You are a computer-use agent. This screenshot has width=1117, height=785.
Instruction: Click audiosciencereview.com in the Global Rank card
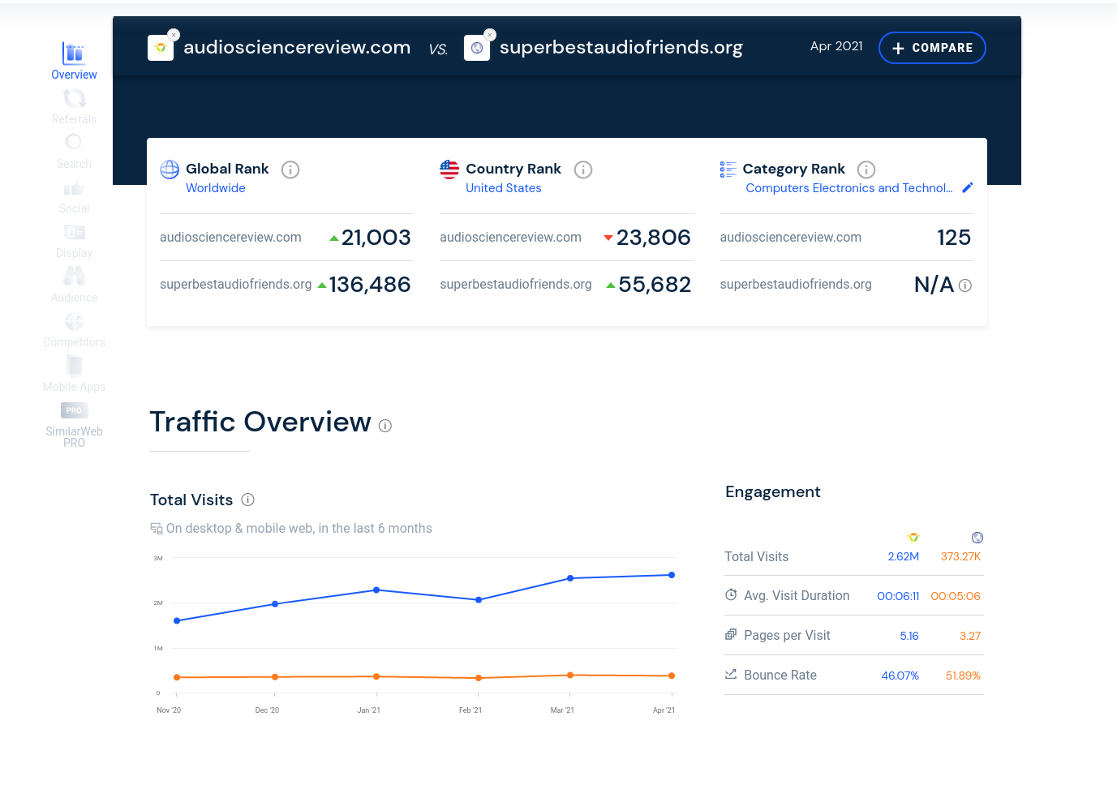(x=230, y=238)
